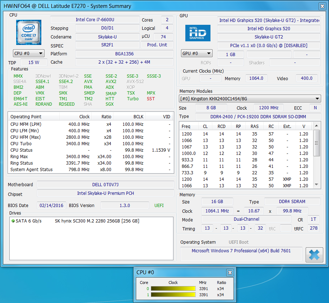The height and width of the screenshot is (303, 329).
Task: Click the 1 GB GPU memory field
Action: point(230,54)
